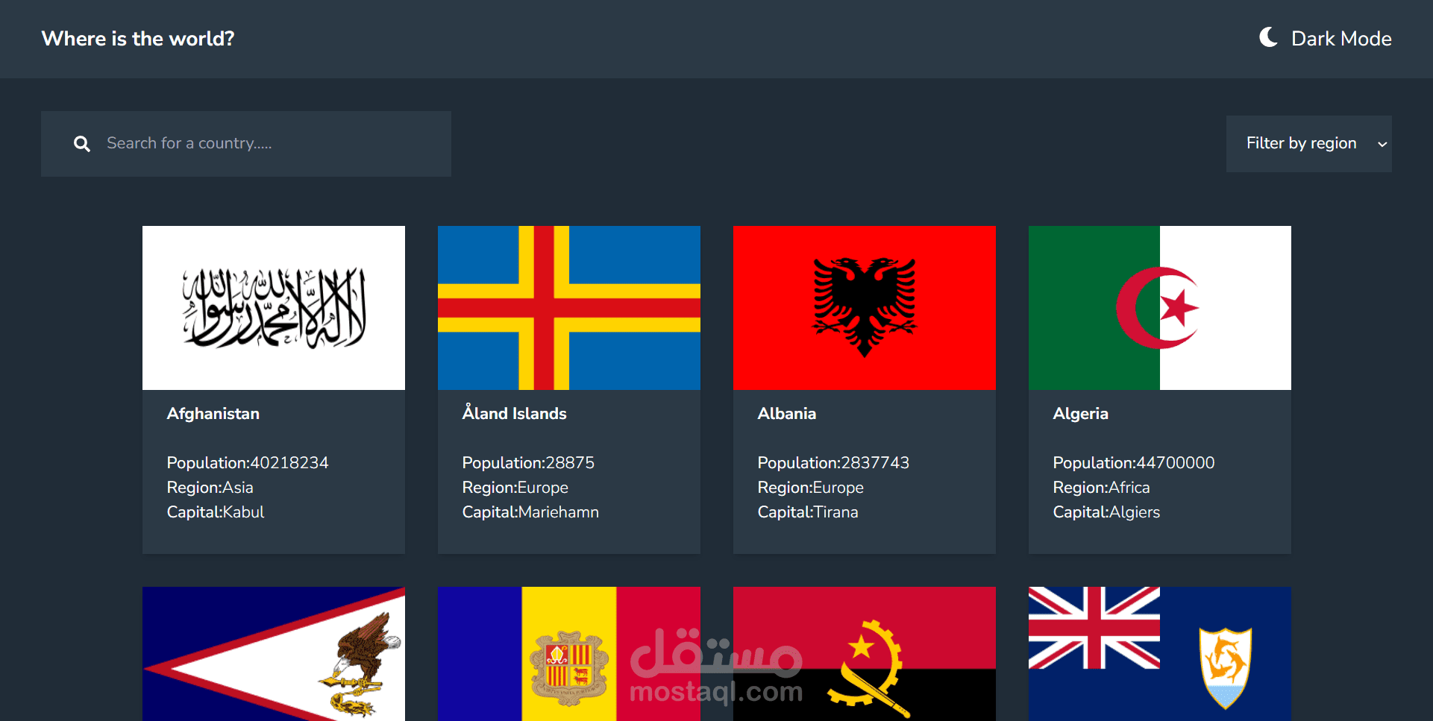
Task: Click the Filter by region chevron arrow
Action: 1382,144
